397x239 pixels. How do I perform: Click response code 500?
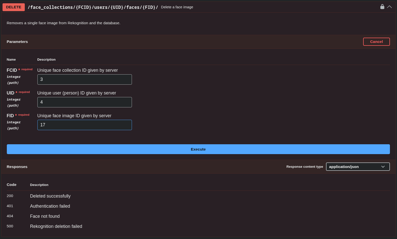click(10, 226)
